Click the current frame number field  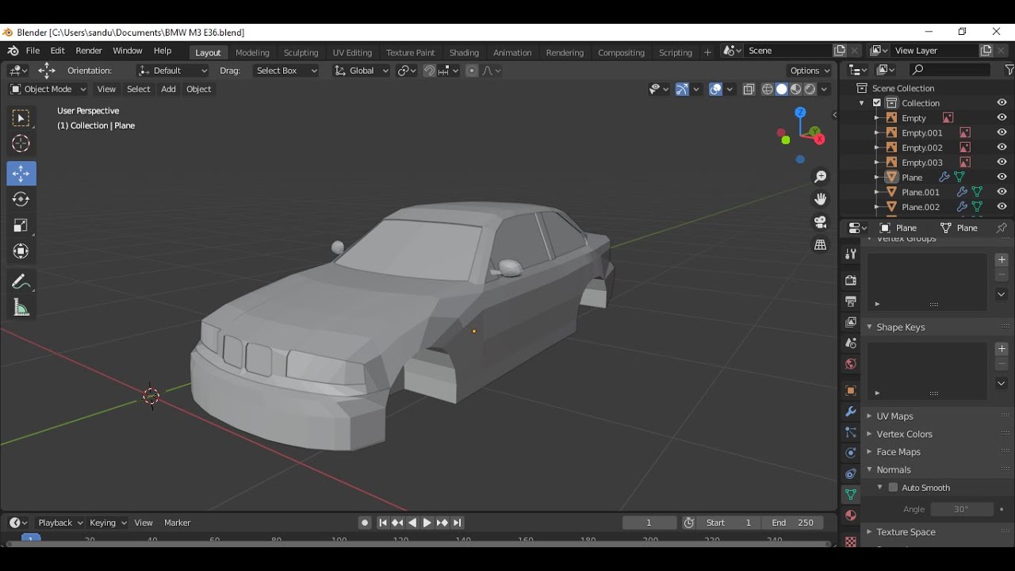[x=649, y=523]
